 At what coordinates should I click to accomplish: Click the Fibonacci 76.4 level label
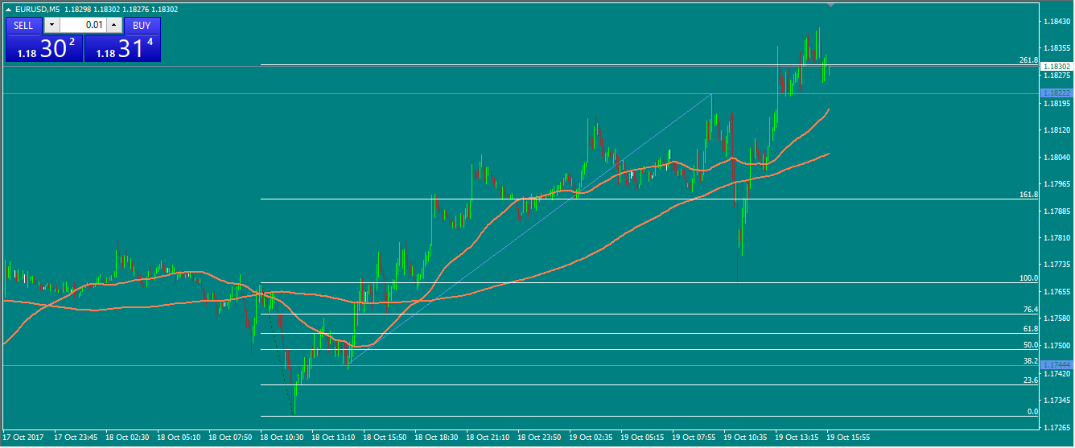[1031, 310]
